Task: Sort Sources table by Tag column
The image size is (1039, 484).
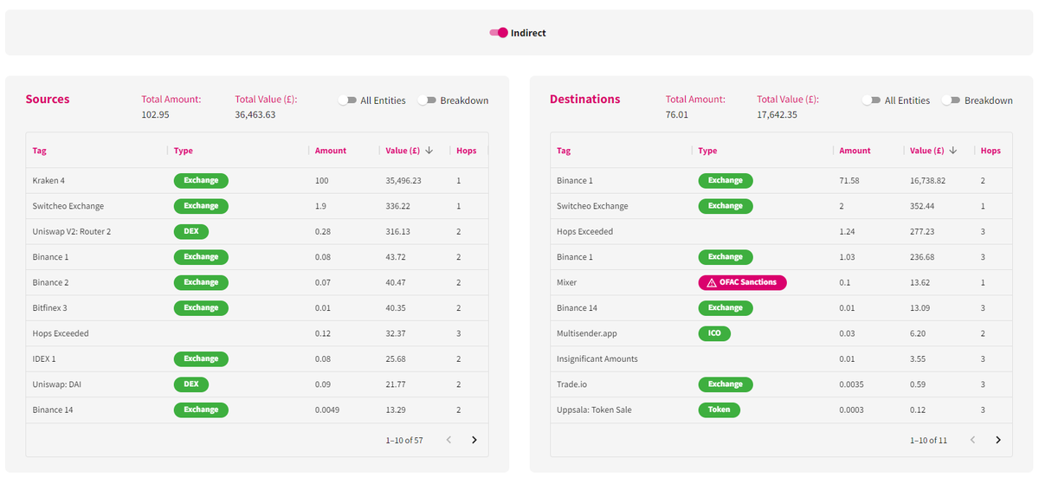Action: [40, 151]
